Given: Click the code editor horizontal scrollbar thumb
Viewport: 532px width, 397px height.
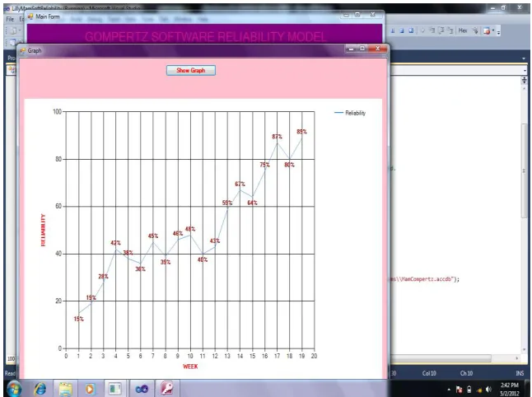Looking at the screenshot, I should click(x=441, y=358).
